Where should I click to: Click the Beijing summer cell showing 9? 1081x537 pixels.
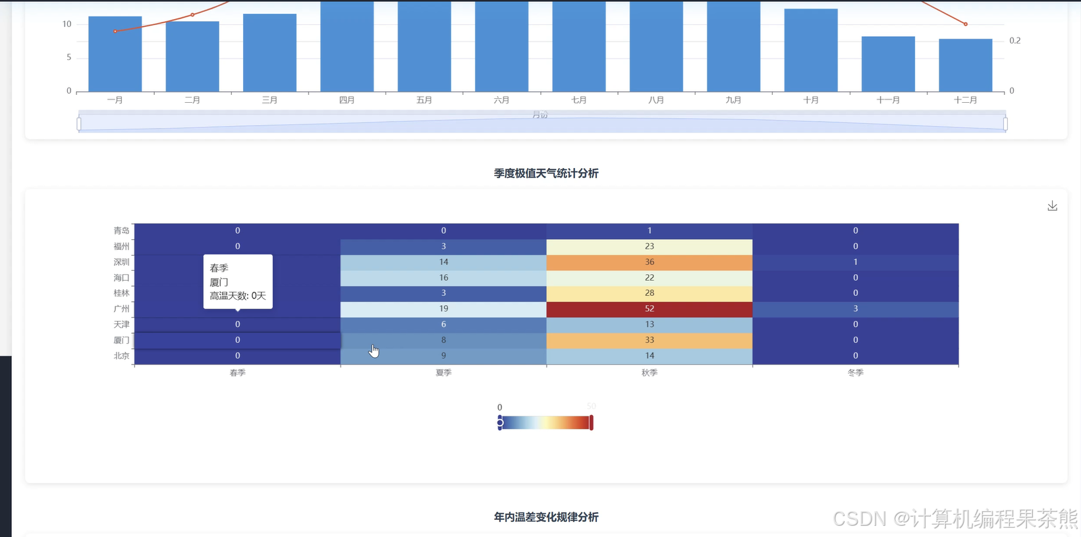(443, 356)
